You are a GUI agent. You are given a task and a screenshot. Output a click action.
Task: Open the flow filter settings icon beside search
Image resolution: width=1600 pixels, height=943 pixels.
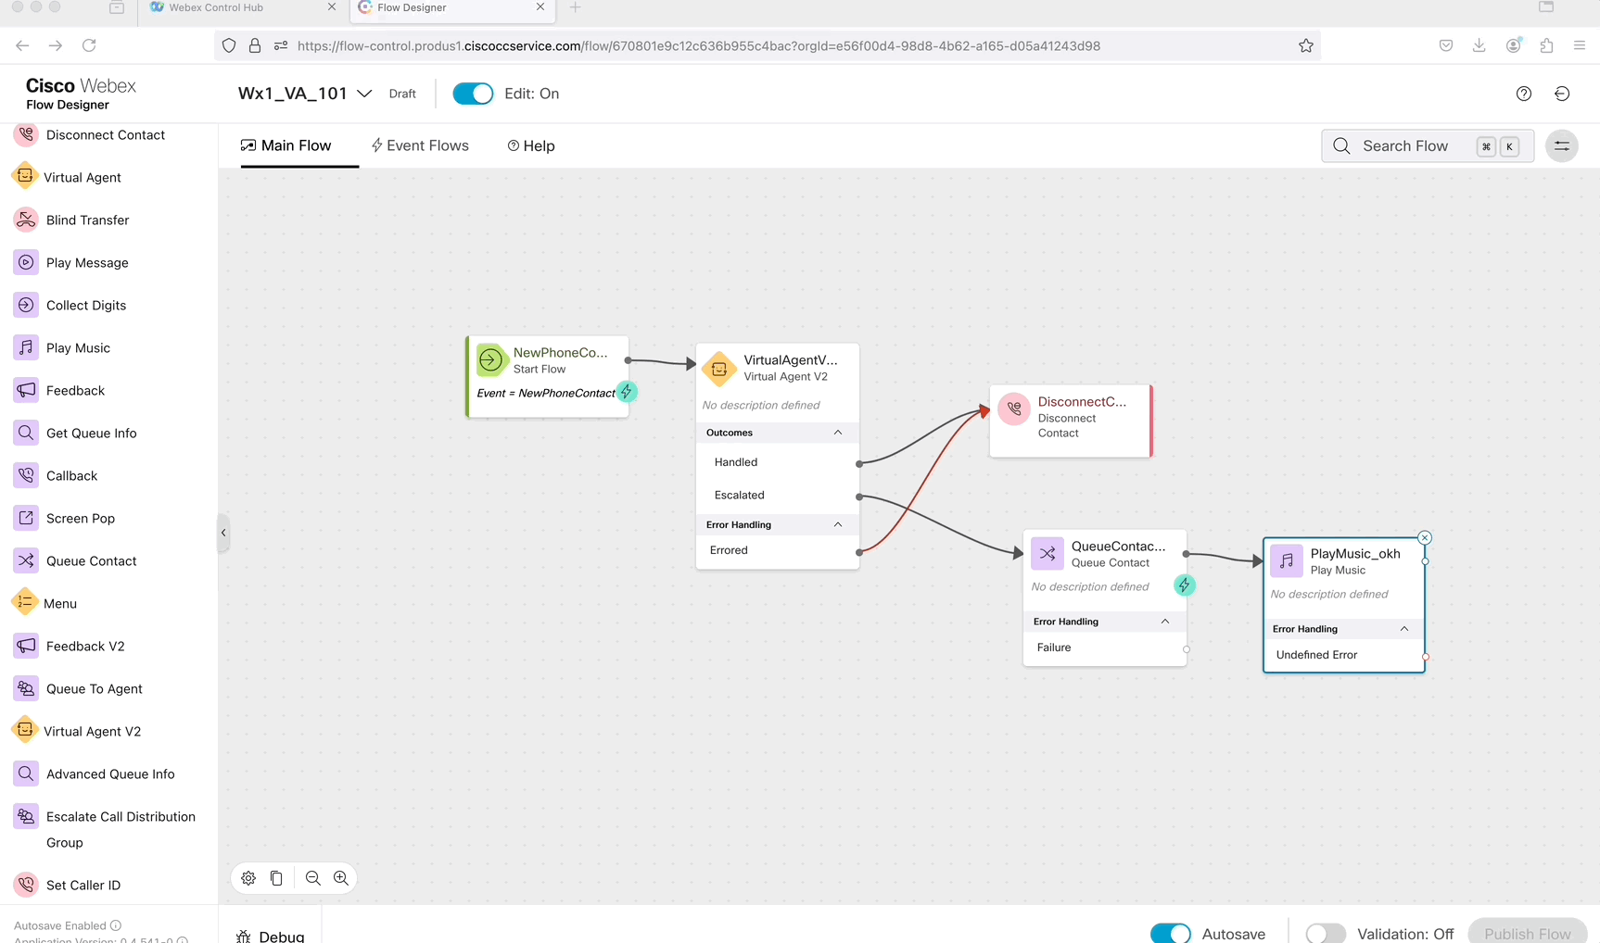[1561, 146]
